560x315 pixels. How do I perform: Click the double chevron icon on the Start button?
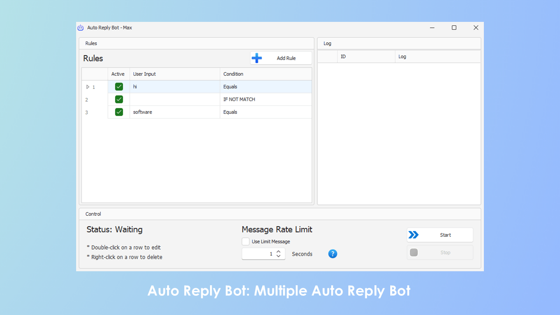click(x=414, y=234)
